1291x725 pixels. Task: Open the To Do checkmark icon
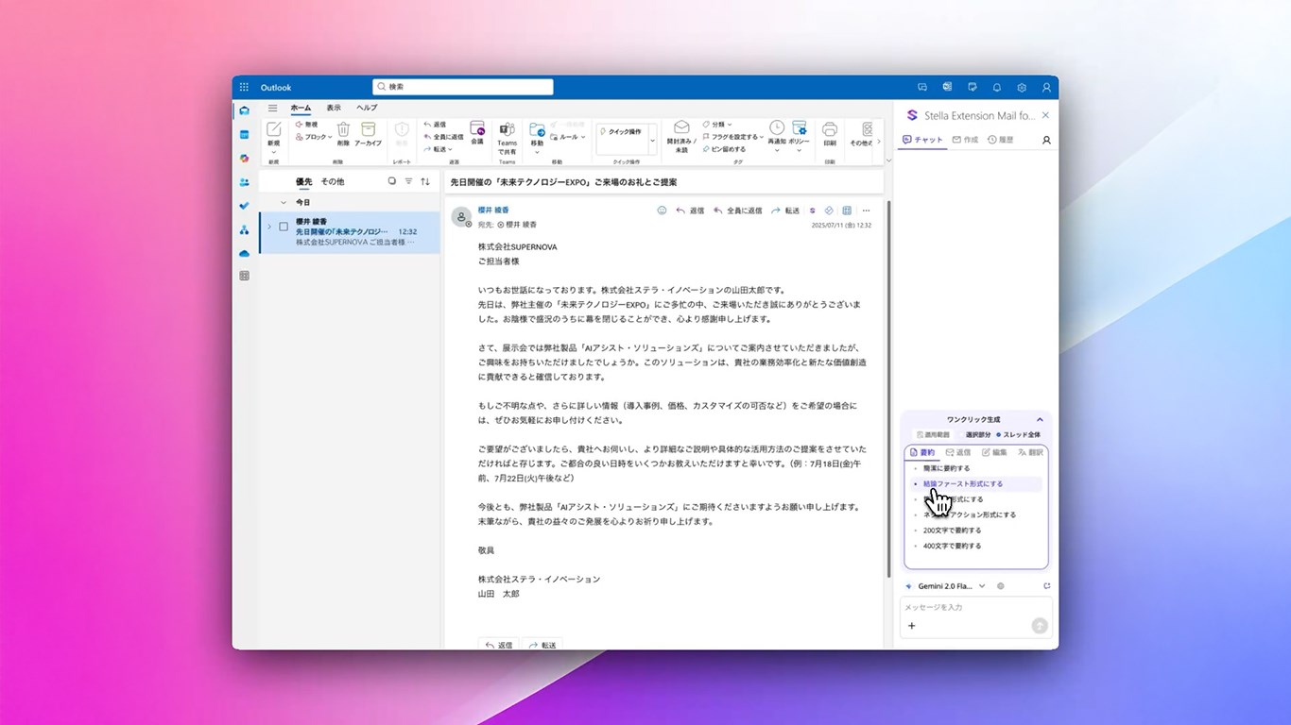[x=245, y=205]
